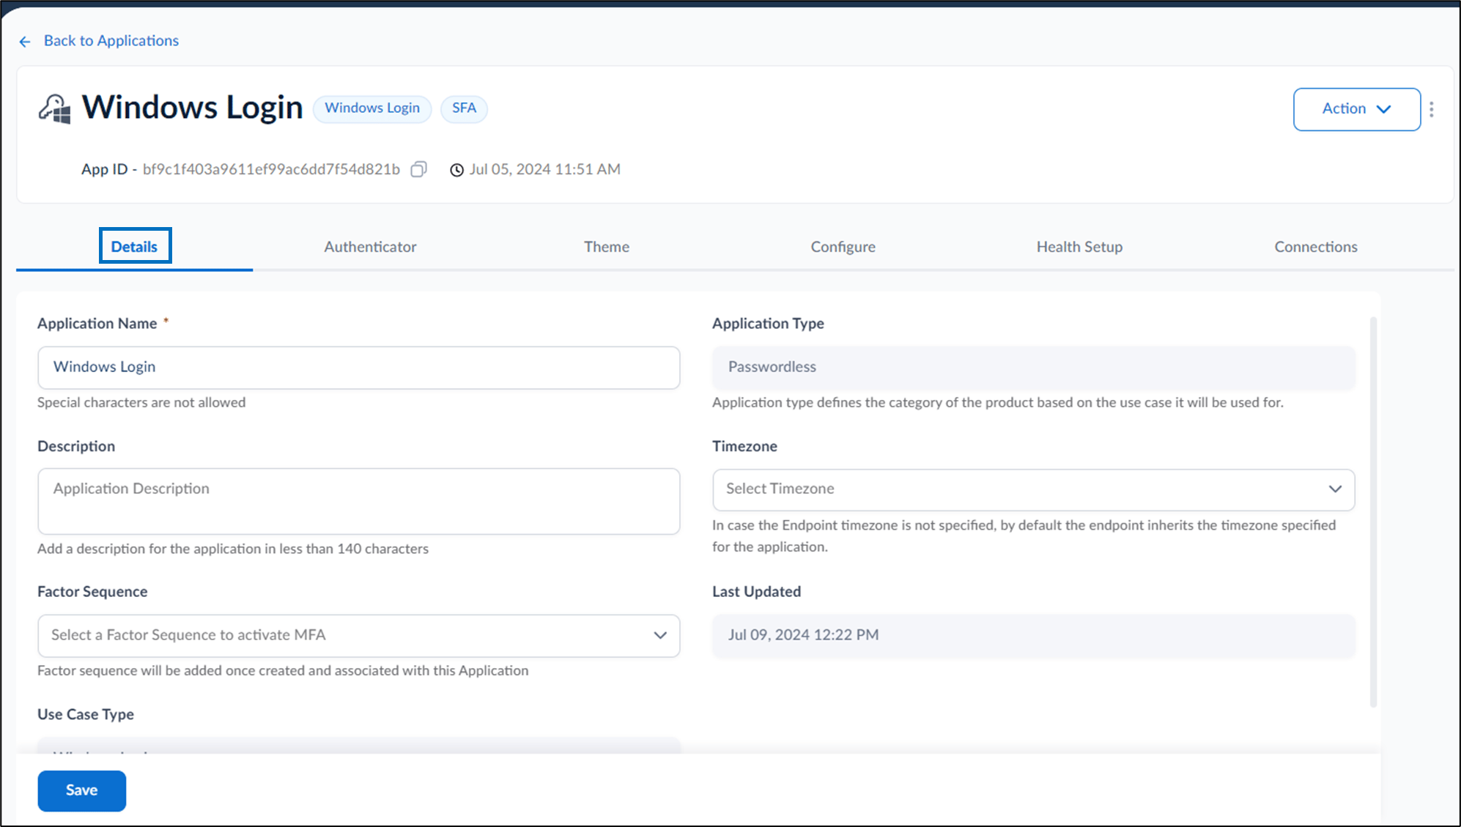The image size is (1461, 827).
Task: Click the form's vertical scrollbar
Action: (1373, 511)
